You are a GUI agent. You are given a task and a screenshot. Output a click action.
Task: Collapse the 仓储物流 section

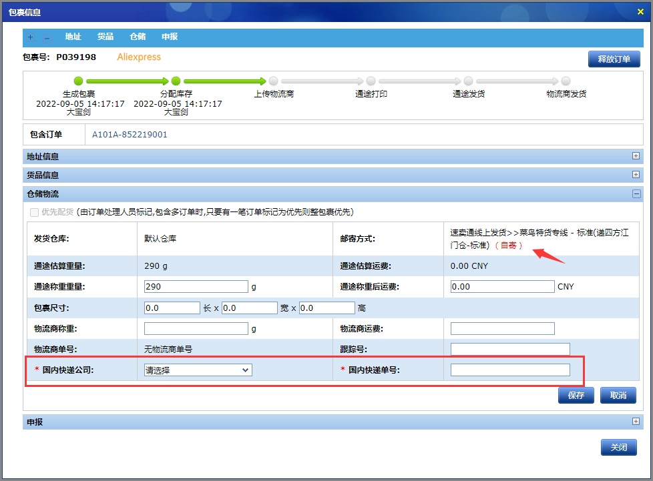click(636, 193)
